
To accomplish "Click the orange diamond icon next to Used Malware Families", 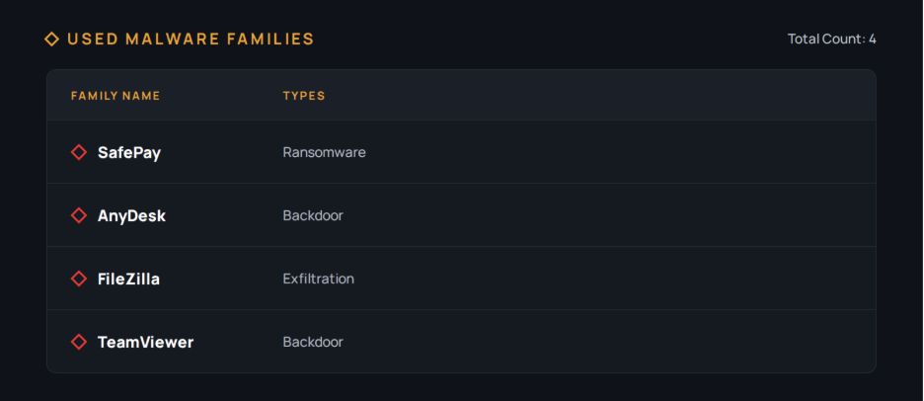I will 52,40.
